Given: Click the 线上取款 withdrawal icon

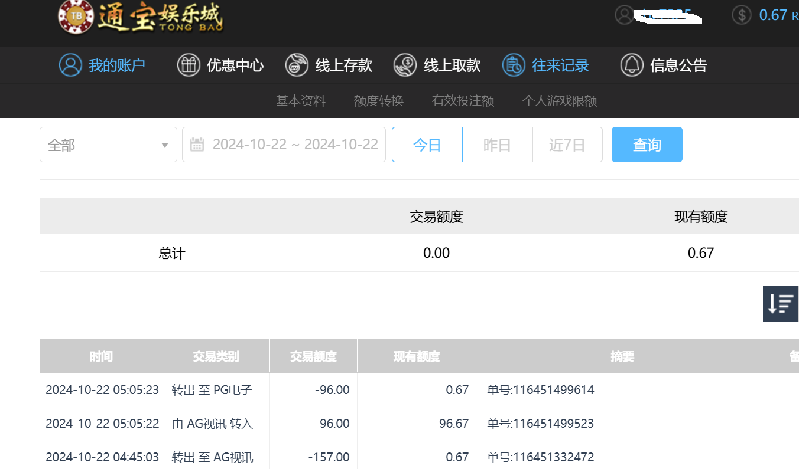Looking at the screenshot, I should pyautogui.click(x=405, y=65).
